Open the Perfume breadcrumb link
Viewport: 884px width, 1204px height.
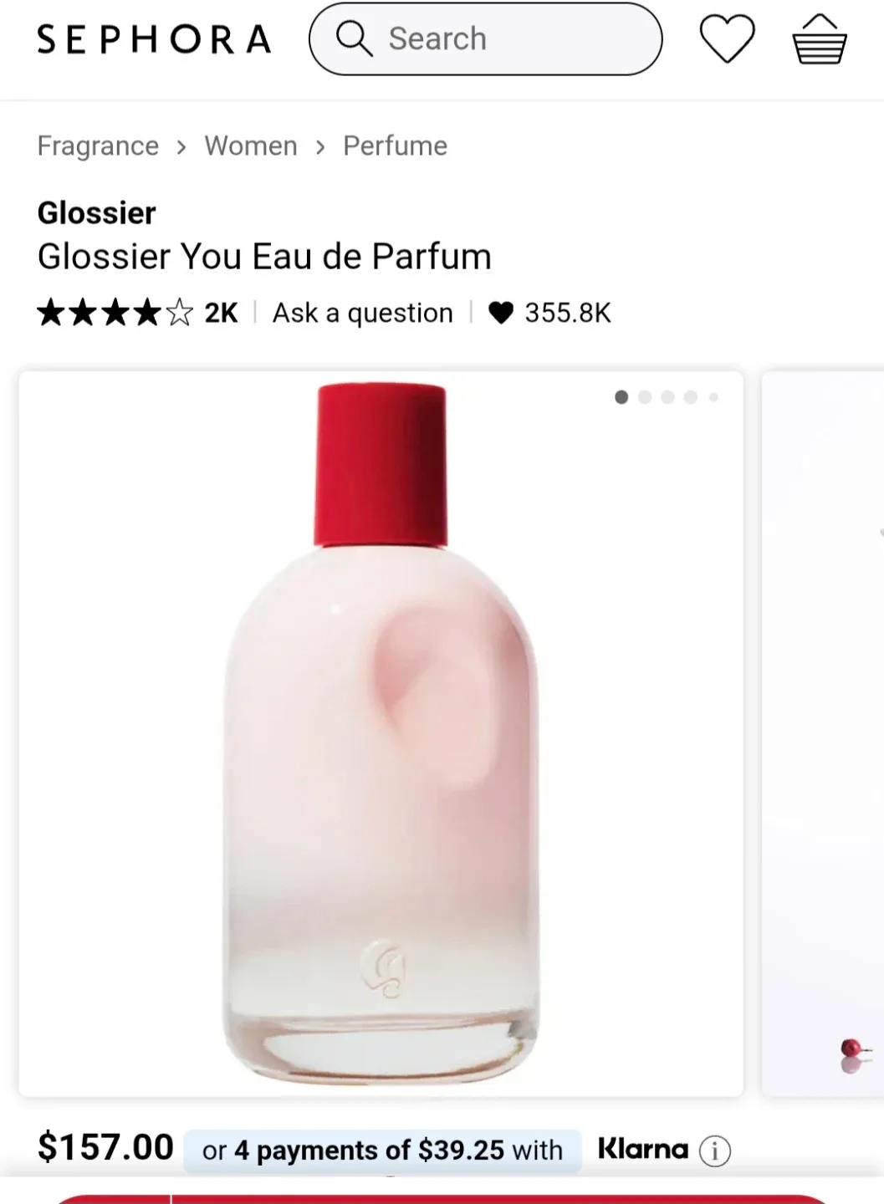coord(395,146)
